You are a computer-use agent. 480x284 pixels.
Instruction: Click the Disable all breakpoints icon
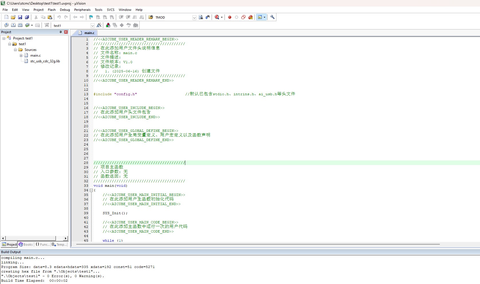coord(243,17)
